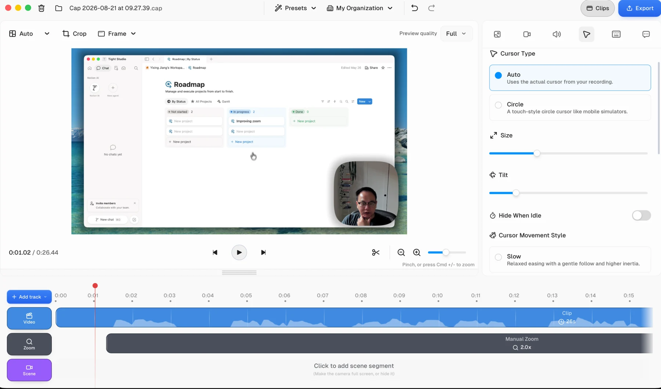Select the Circle cursor type
The image size is (661, 389).
click(x=570, y=107)
